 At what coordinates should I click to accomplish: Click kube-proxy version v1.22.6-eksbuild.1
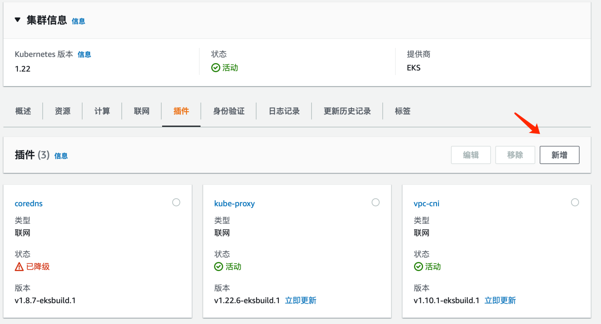[247, 301]
